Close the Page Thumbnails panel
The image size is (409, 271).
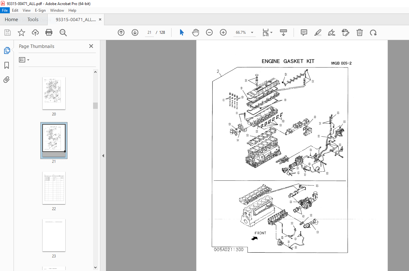click(91, 46)
